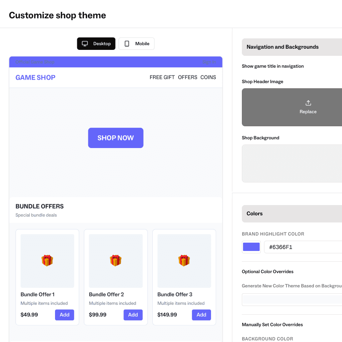Screen dimensions: 342x342
Task: Add Bundle Offer 1 to cart
Action: [65, 315]
